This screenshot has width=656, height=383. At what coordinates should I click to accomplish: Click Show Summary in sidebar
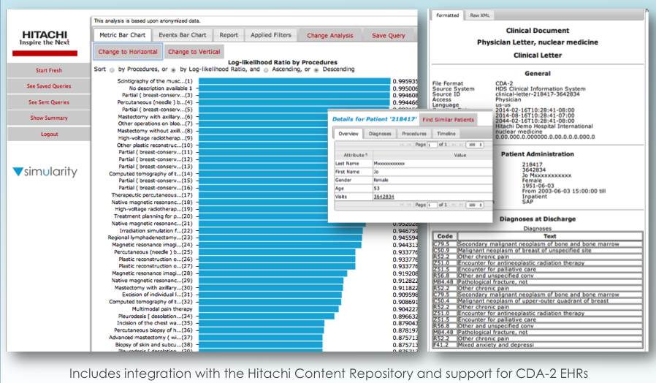[x=48, y=118]
